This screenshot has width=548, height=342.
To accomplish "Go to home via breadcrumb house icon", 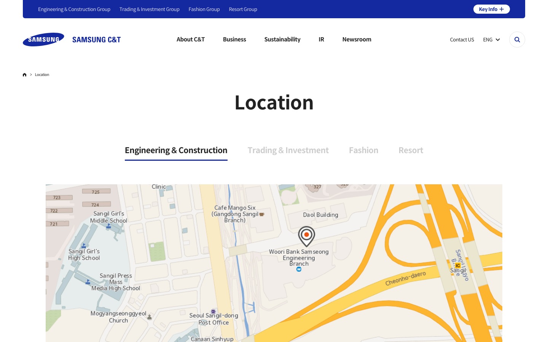I will tap(25, 75).
